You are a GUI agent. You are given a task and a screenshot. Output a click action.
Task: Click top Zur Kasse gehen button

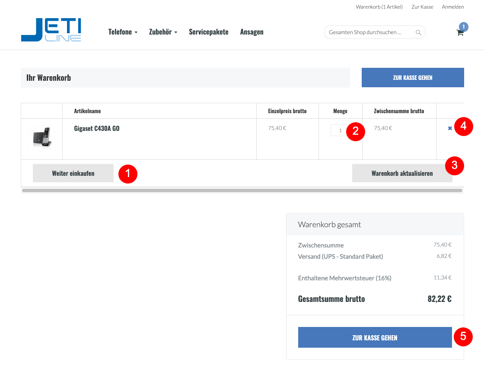(413, 77)
